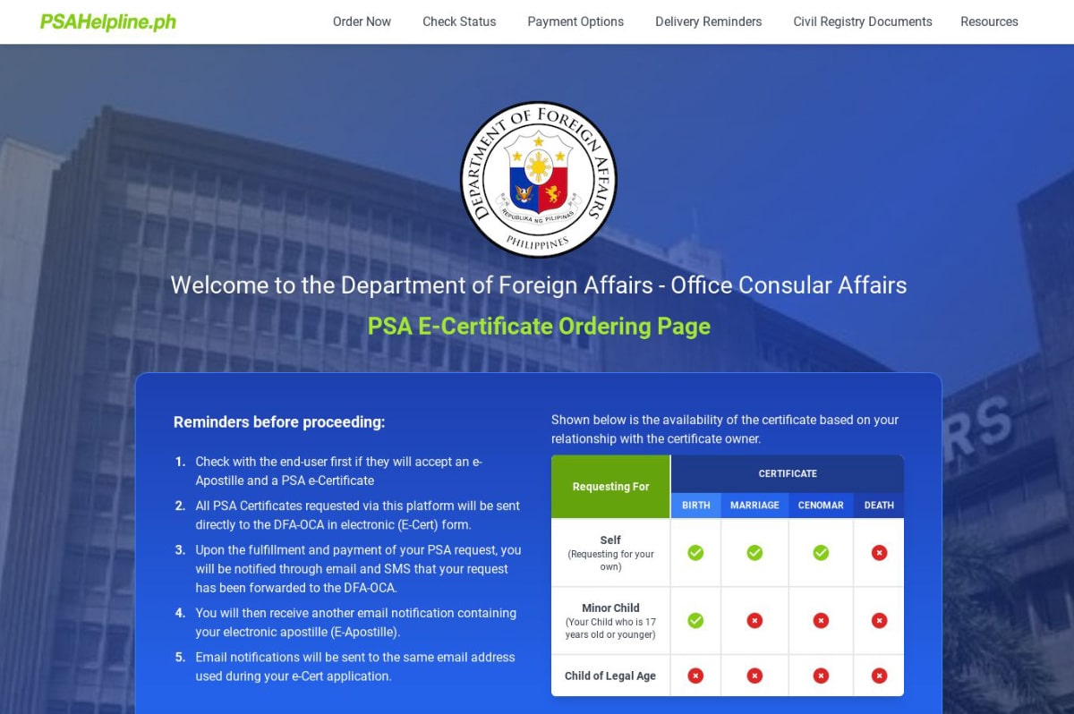
Task: Open the Civil Registry Documents page
Action: click(x=862, y=21)
